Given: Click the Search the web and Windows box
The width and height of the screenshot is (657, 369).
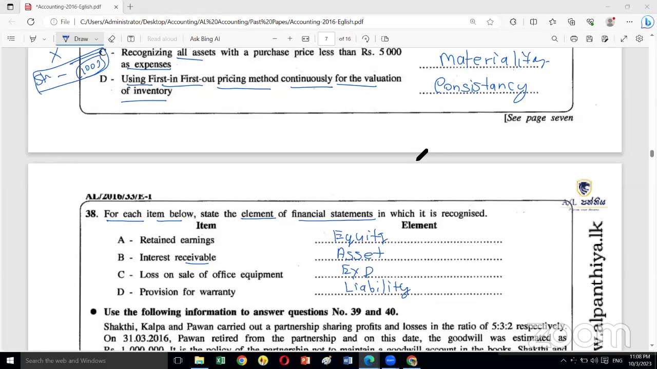Looking at the screenshot, I should coord(94,361).
